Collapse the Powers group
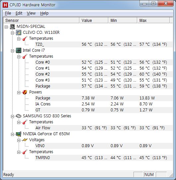 coord(19,92)
